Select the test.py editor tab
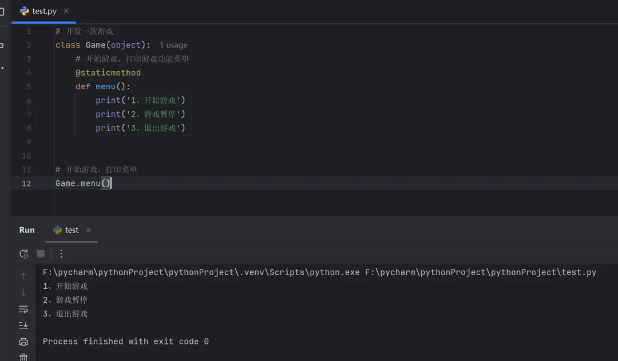Viewport: 618px width, 361px height. point(44,11)
